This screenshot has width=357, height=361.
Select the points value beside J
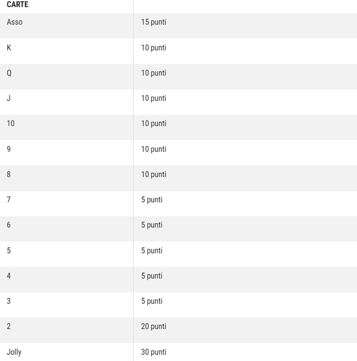[x=154, y=98]
